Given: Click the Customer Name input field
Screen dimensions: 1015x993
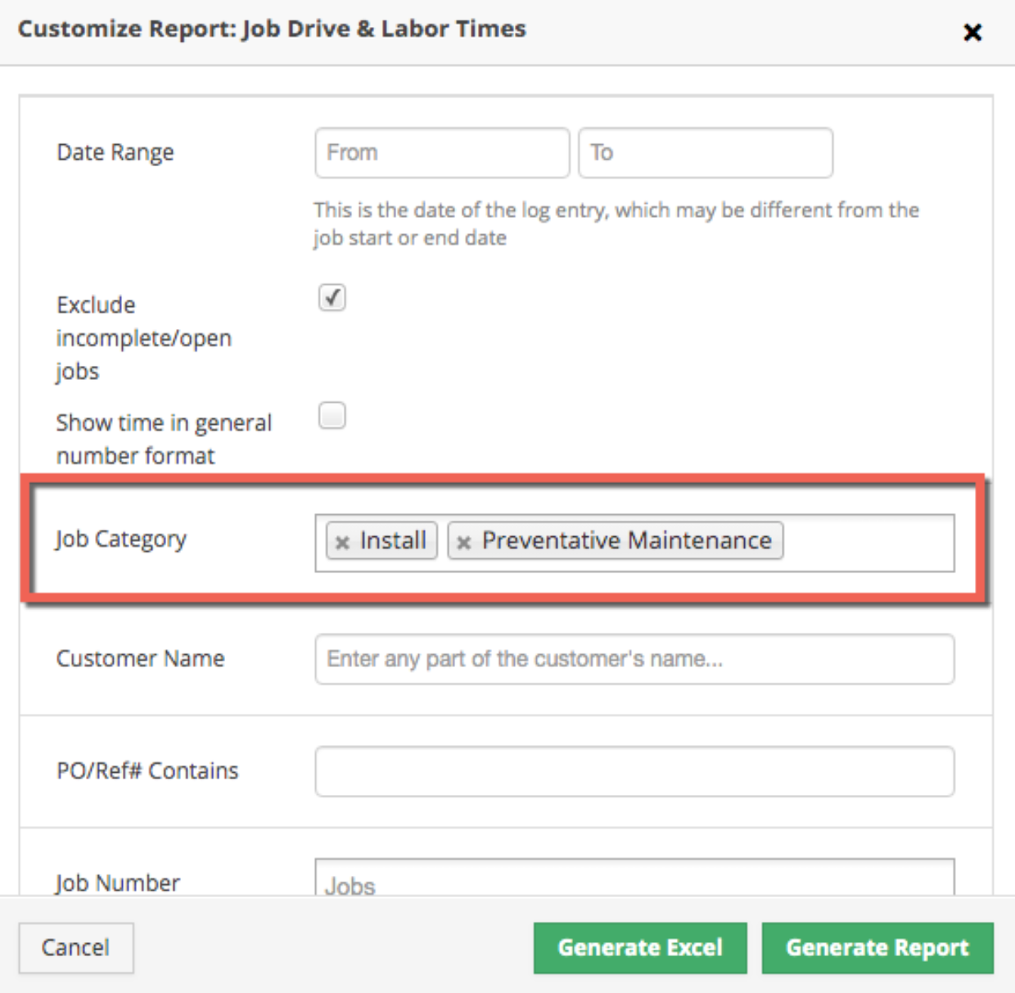Looking at the screenshot, I should 634,659.
